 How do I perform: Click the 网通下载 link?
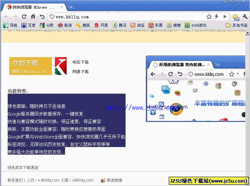(x=80, y=72)
